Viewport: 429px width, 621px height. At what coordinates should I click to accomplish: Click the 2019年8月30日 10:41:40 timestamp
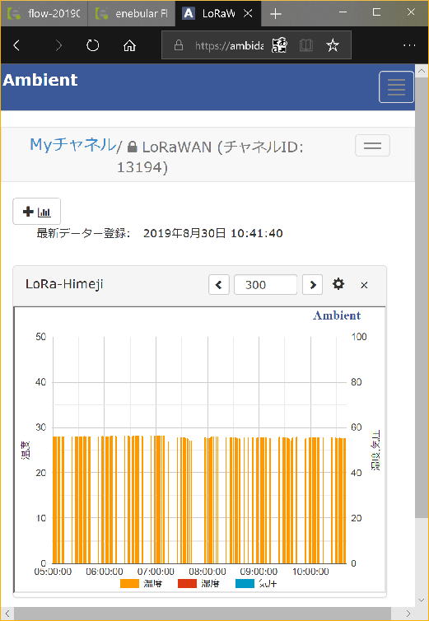click(x=212, y=233)
